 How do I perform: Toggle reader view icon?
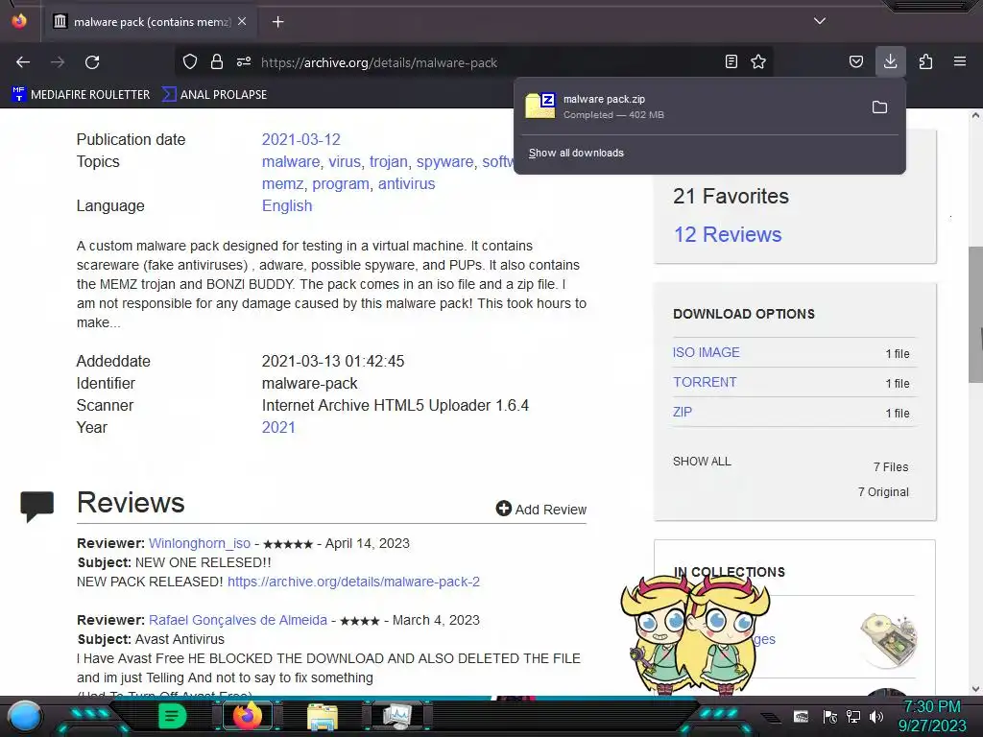pyautogui.click(x=731, y=61)
